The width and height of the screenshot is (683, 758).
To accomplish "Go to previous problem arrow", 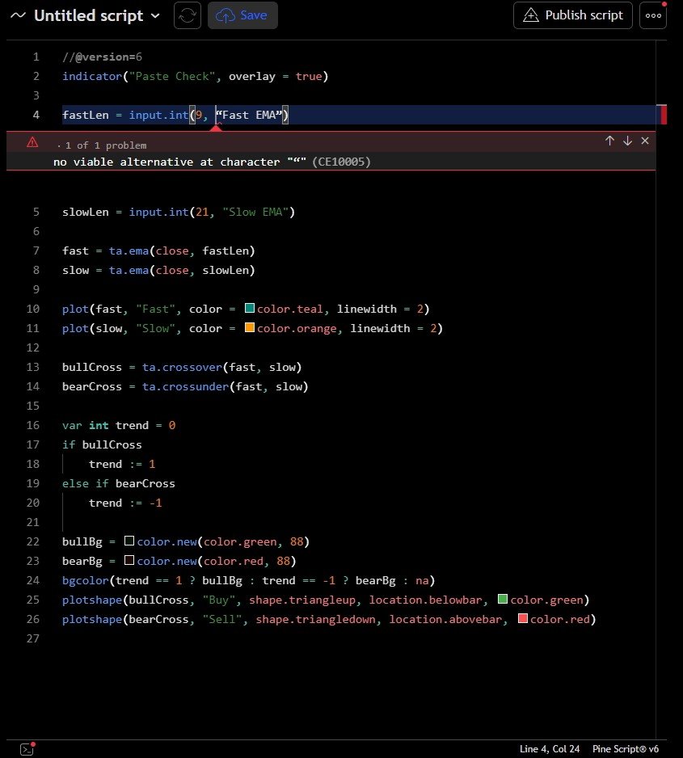I will pyautogui.click(x=609, y=141).
